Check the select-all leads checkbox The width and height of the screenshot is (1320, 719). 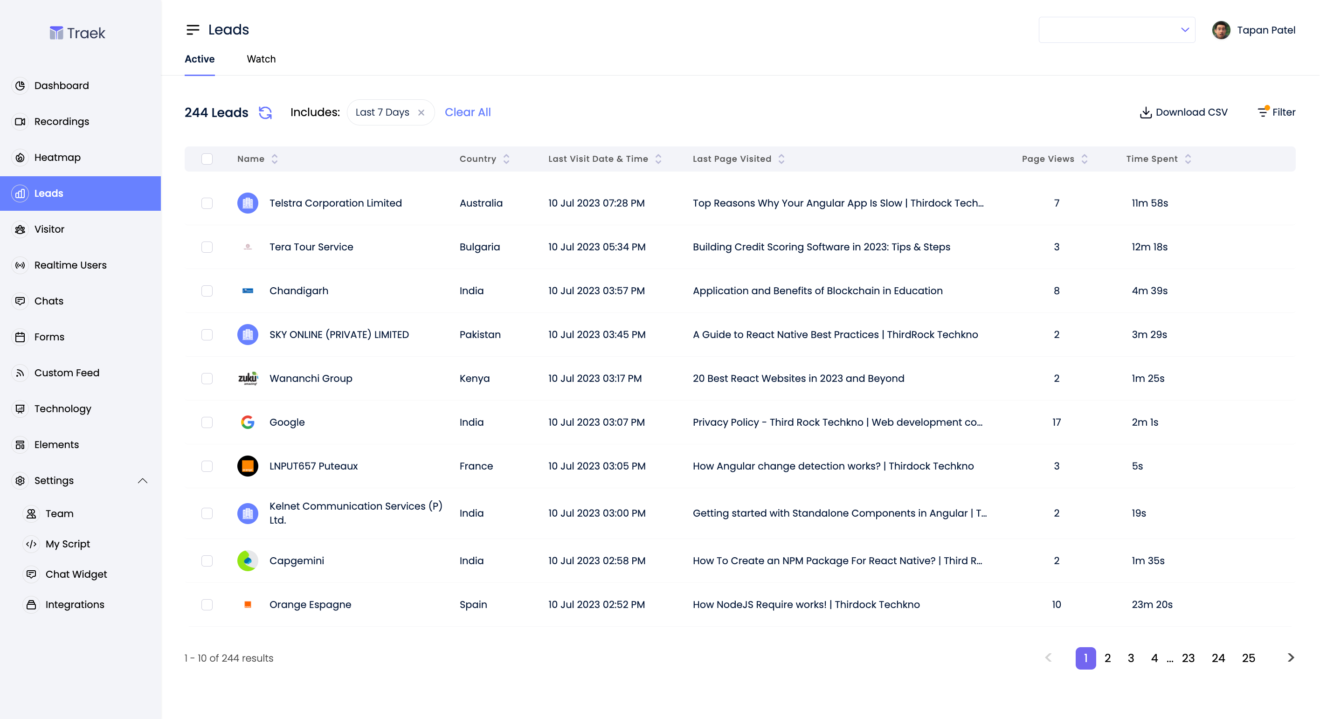(207, 159)
